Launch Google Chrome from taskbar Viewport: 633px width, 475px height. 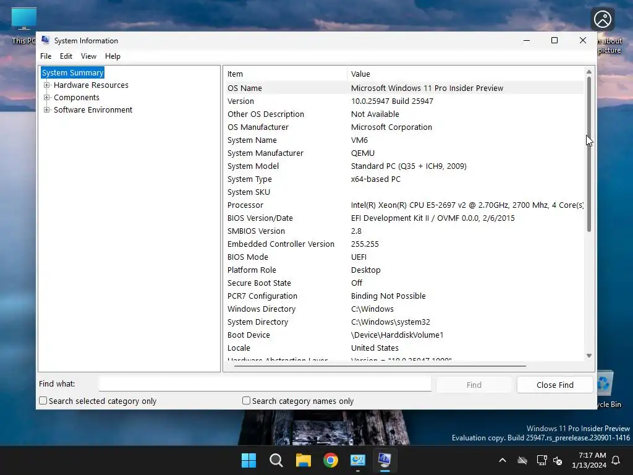click(330, 460)
